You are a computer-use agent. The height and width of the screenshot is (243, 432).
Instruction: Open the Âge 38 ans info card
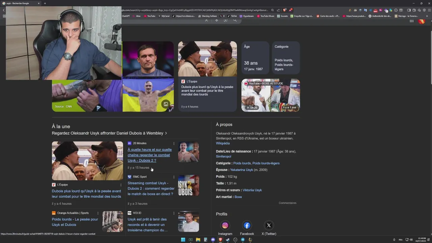[x=255, y=58]
